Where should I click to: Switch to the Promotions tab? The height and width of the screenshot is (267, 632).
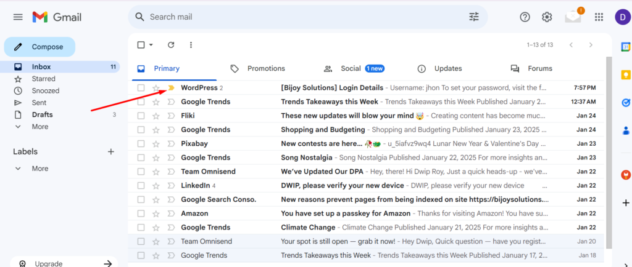(x=265, y=68)
